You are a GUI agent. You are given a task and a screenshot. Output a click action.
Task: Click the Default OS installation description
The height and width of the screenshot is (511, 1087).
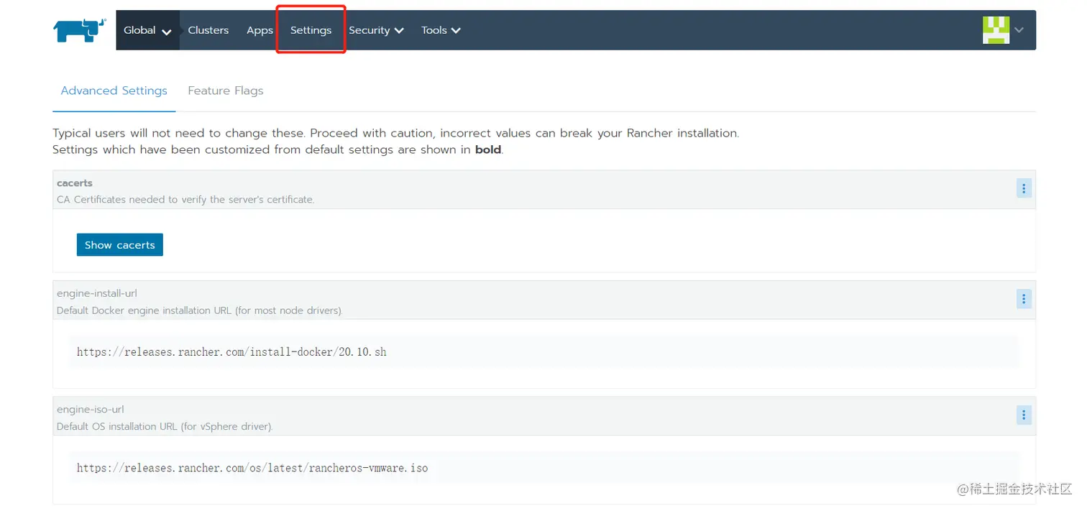[x=165, y=426]
